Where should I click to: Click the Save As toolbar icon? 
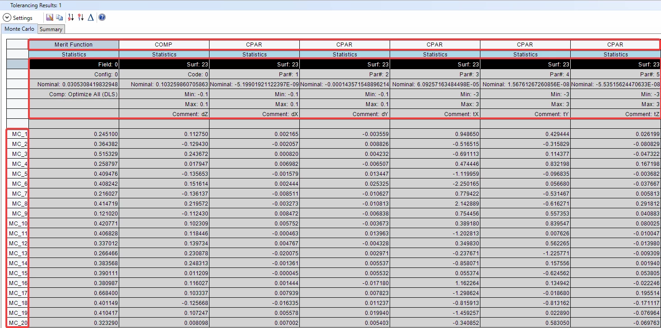pos(50,18)
